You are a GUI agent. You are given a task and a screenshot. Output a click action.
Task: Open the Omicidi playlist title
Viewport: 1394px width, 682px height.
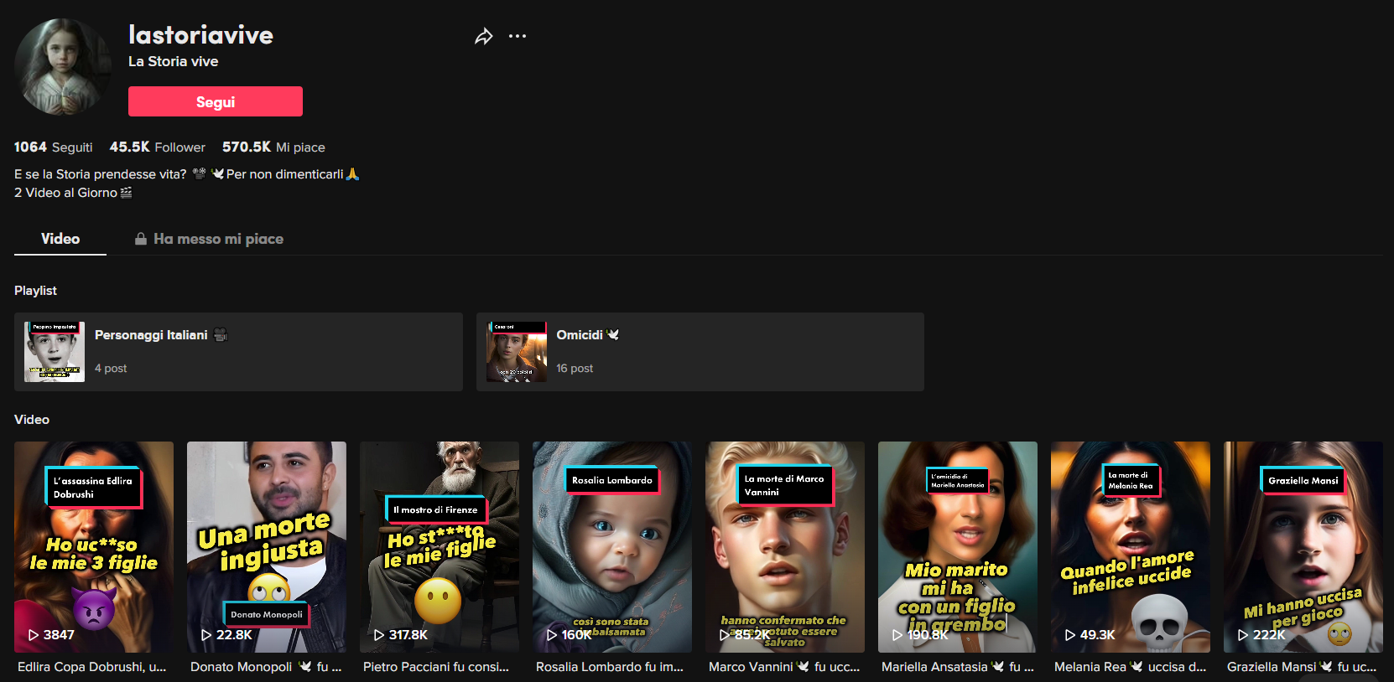(580, 335)
